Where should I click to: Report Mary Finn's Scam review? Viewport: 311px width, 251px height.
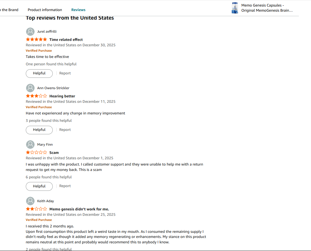point(65,186)
